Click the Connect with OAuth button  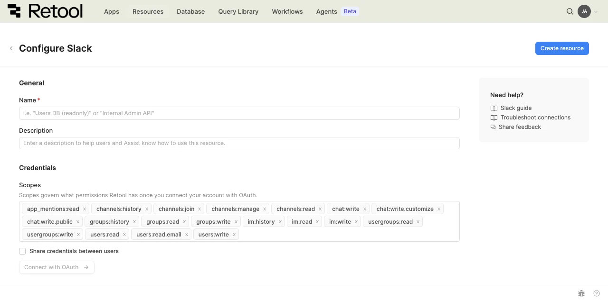pyautogui.click(x=57, y=267)
